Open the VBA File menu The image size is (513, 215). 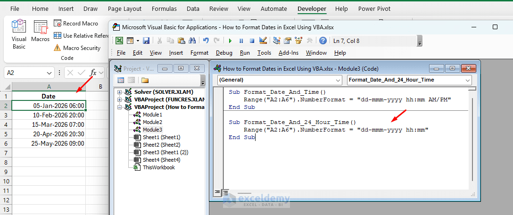121,53
